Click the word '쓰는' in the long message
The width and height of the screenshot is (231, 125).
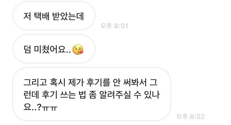68,95
